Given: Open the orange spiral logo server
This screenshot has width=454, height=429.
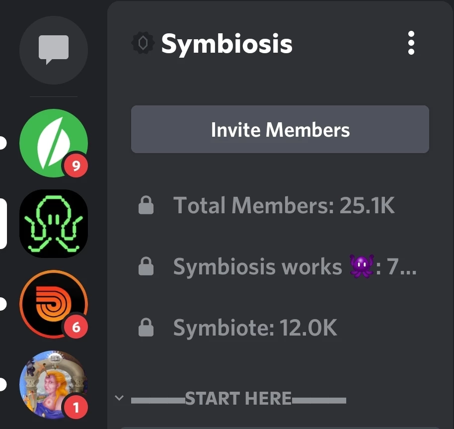Looking at the screenshot, I should point(54,304).
